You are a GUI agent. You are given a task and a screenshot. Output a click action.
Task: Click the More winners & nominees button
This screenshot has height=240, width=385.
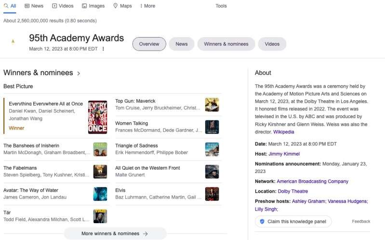tap(115, 234)
